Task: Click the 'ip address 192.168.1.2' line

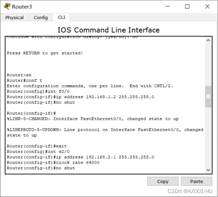Action: [x=81, y=97]
